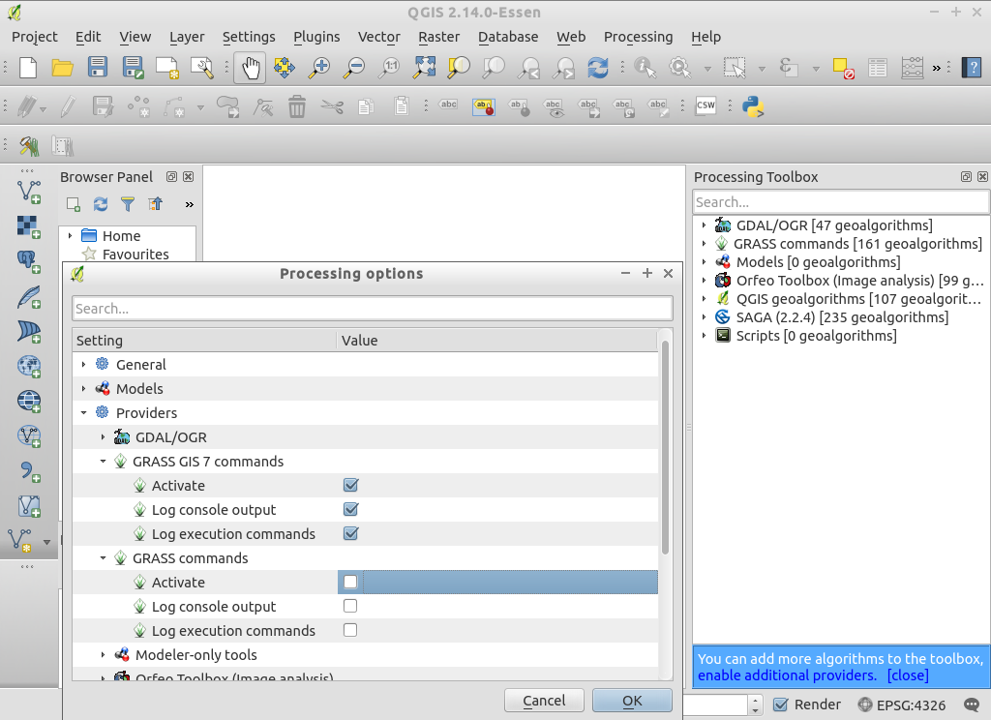This screenshot has height=720, width=991.
Task: Click the GRASS Tools icon
Action: coord(29,146)
